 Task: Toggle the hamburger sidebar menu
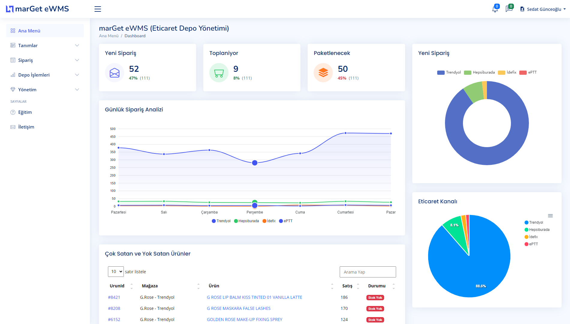[x=98, y=9]
